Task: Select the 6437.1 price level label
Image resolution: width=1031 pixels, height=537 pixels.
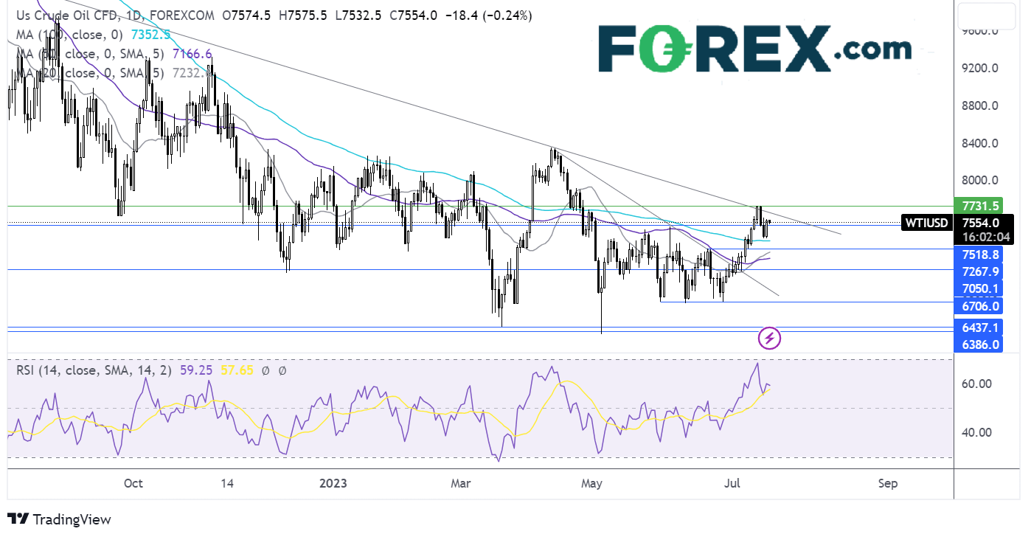Action: [x=980, y=327]
